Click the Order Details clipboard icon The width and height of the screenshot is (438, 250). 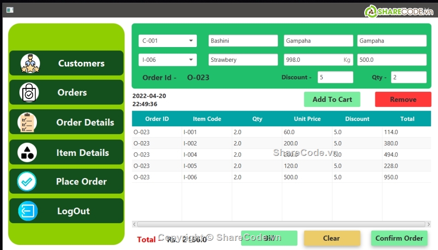tap(27, 122)
